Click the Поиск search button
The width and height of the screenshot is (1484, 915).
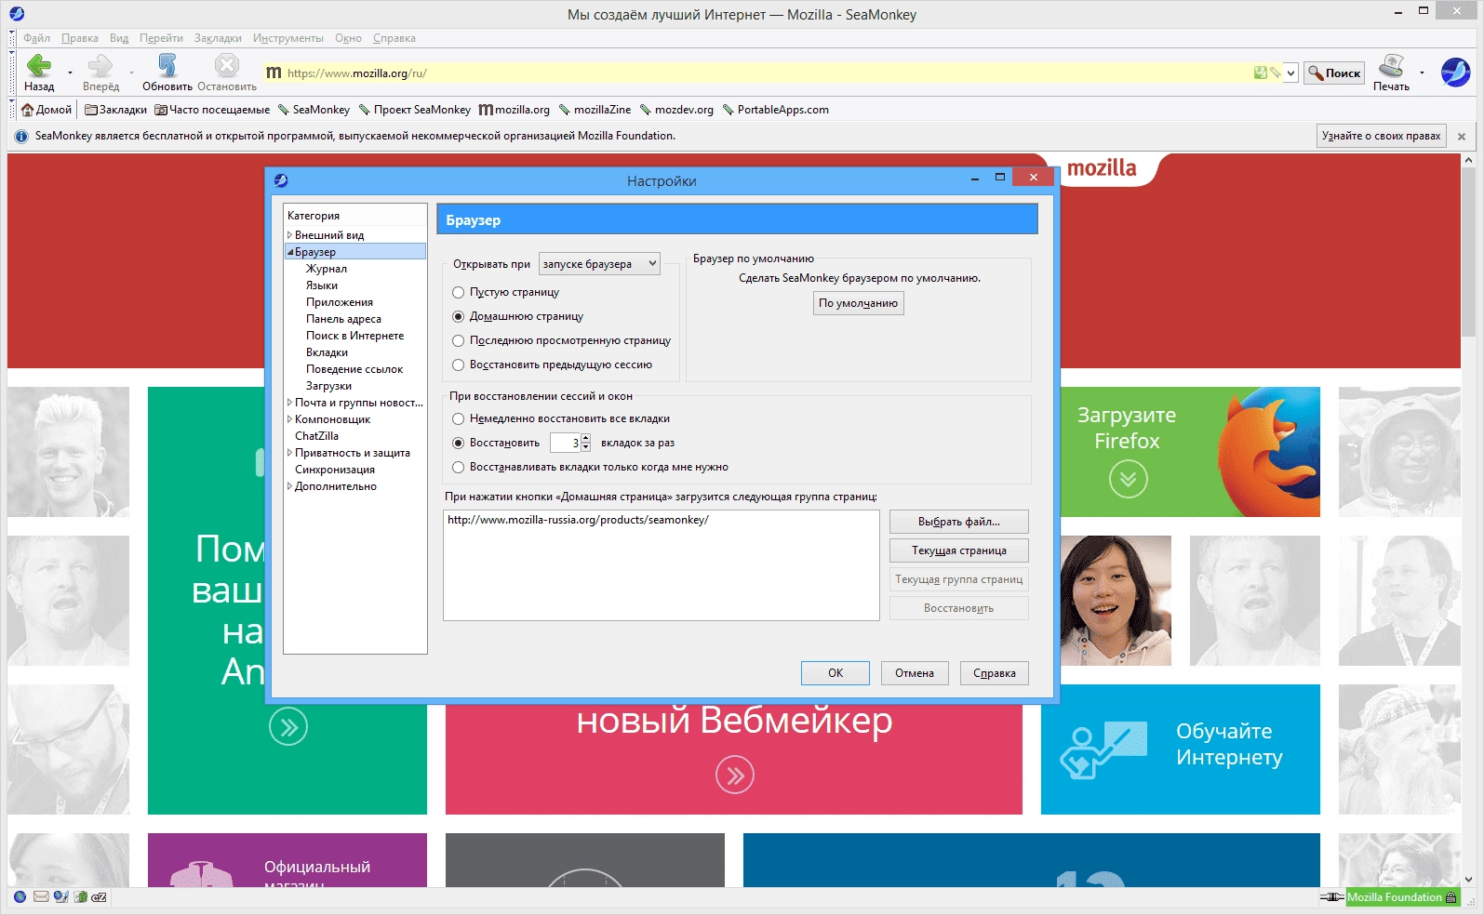click(1334, 73)
